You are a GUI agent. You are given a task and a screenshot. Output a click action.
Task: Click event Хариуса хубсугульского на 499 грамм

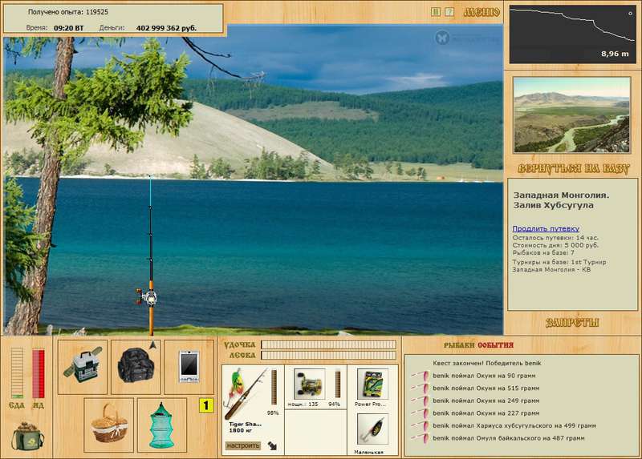click(x=514, y=425)
